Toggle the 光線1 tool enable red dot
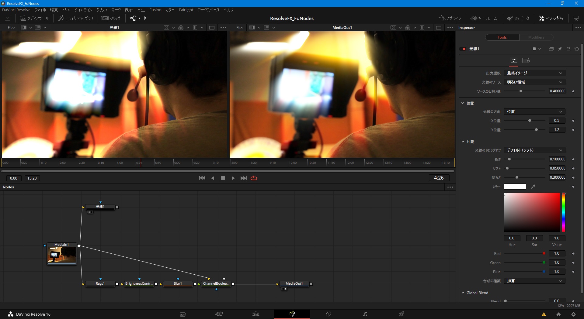Viewport: 584px width, 319px height. 464,49
